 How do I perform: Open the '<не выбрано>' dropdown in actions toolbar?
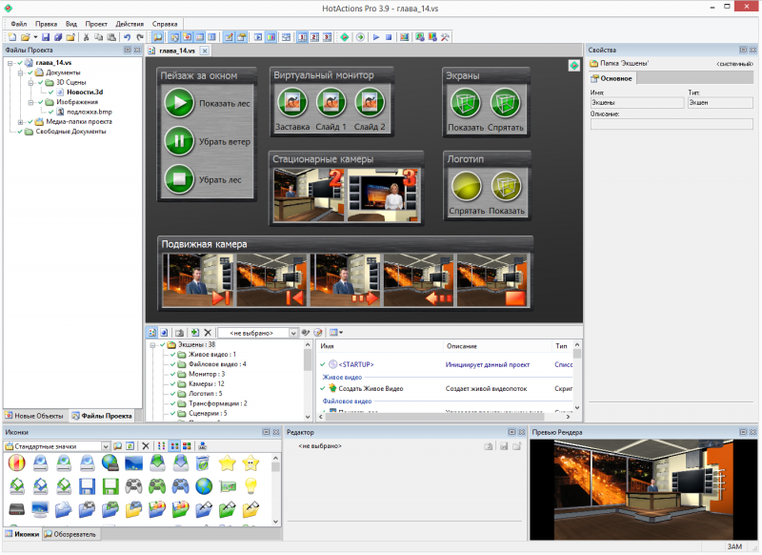click(293, 333)
